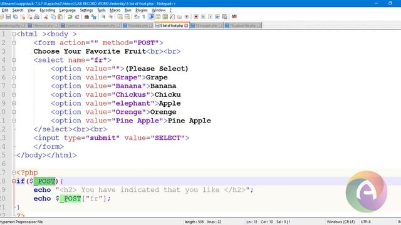Open the Language menu
This screenshot has width=401, height=225.
pos(67,10)
